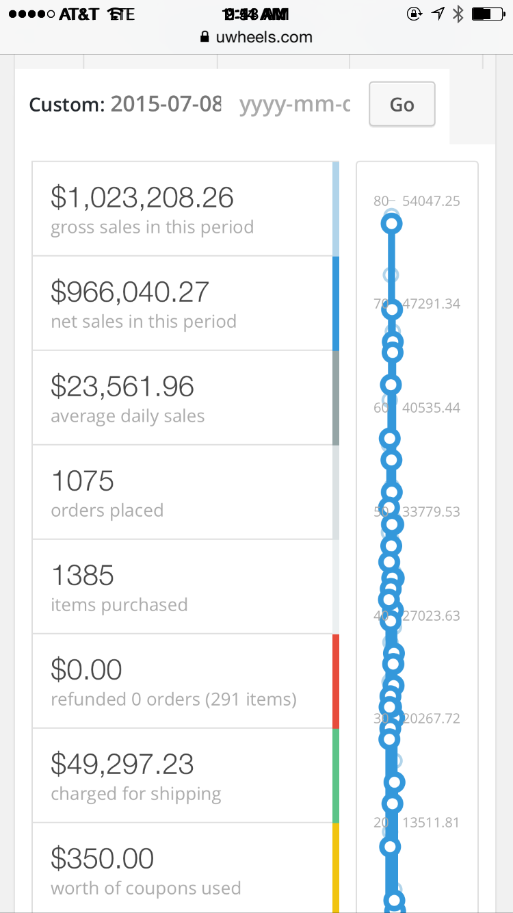Show the refunded orders series

click(182, 681)
